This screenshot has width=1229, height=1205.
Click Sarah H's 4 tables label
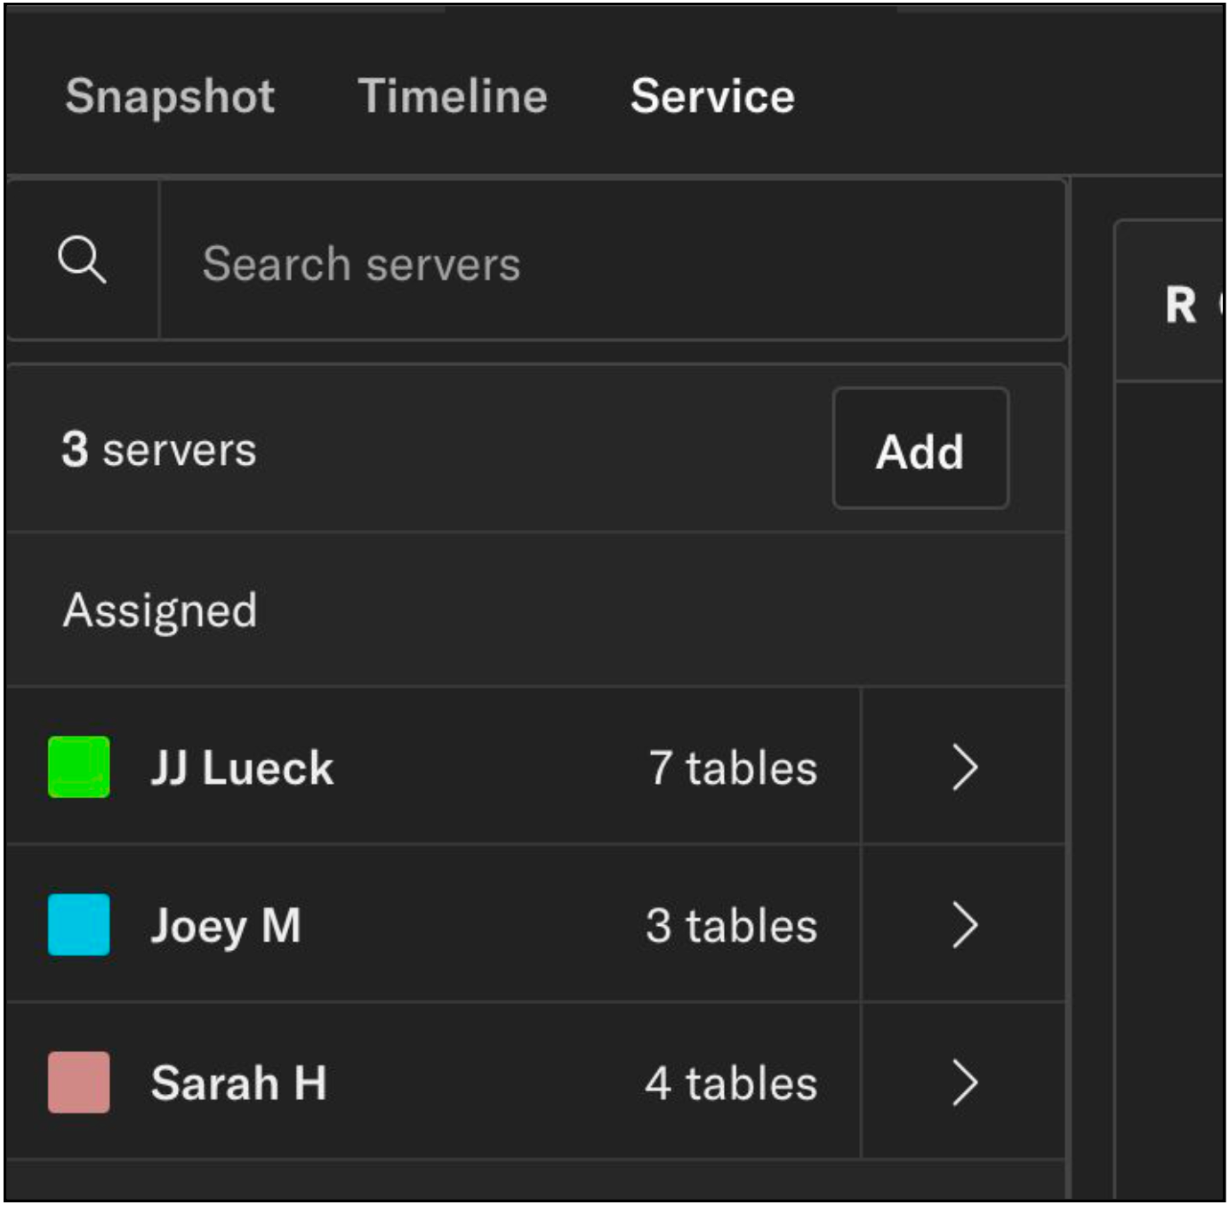(730, 1081)
